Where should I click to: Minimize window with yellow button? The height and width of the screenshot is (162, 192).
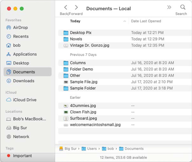[x=15, y=9]
